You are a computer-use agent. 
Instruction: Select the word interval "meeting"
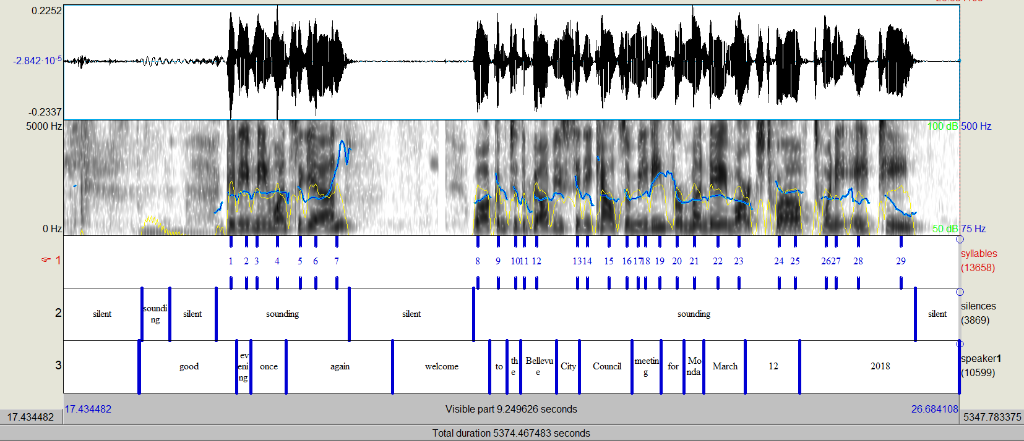tap(647, 366)
